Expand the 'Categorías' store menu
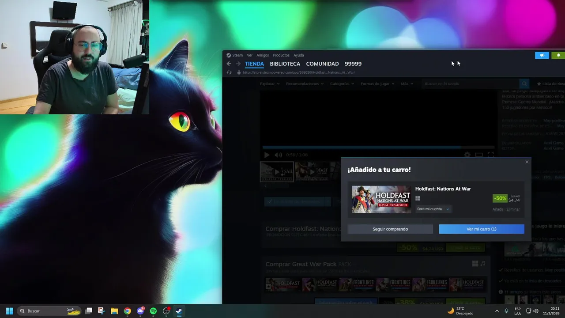The image size is (565, 318). [x=342, y=83]
